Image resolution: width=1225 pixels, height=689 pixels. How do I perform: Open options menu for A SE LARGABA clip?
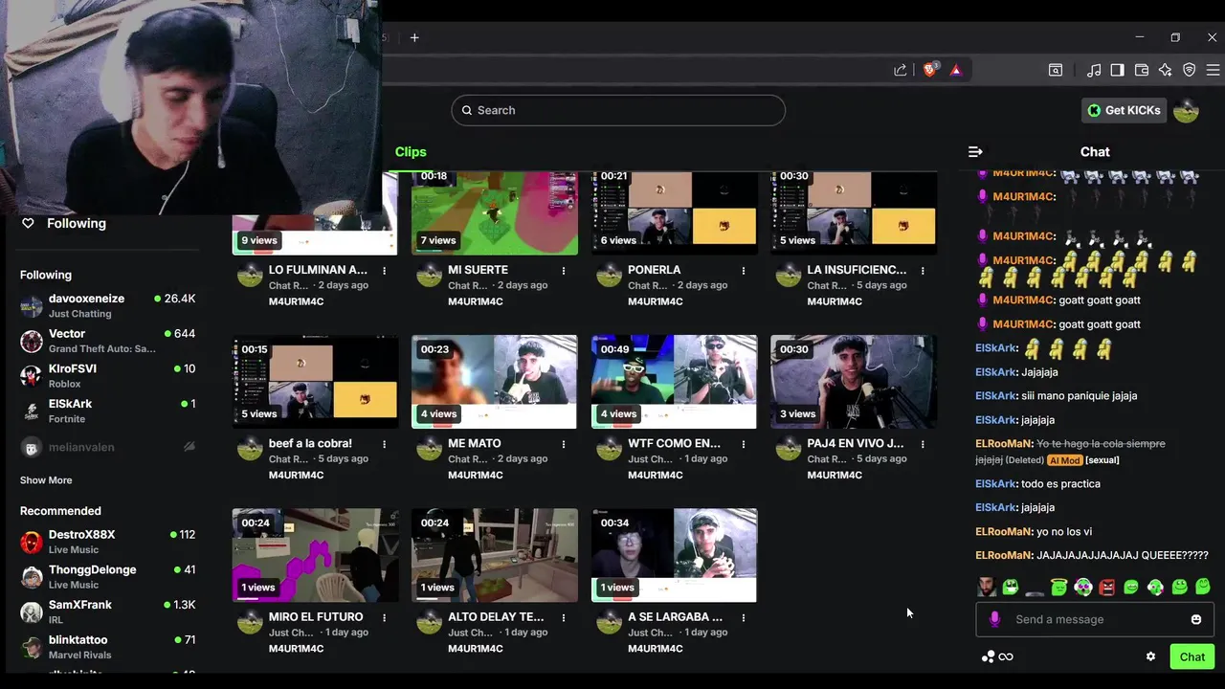point(743,617)
